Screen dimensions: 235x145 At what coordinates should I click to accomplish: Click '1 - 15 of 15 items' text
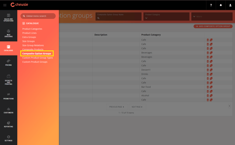[x=126, y=113]
